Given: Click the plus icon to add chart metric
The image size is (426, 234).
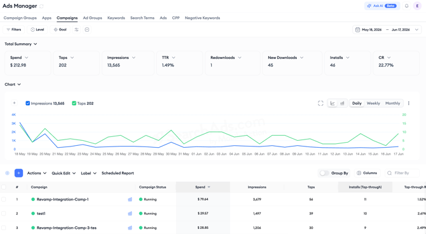Looking at the screenshot, I should (14, 103).
